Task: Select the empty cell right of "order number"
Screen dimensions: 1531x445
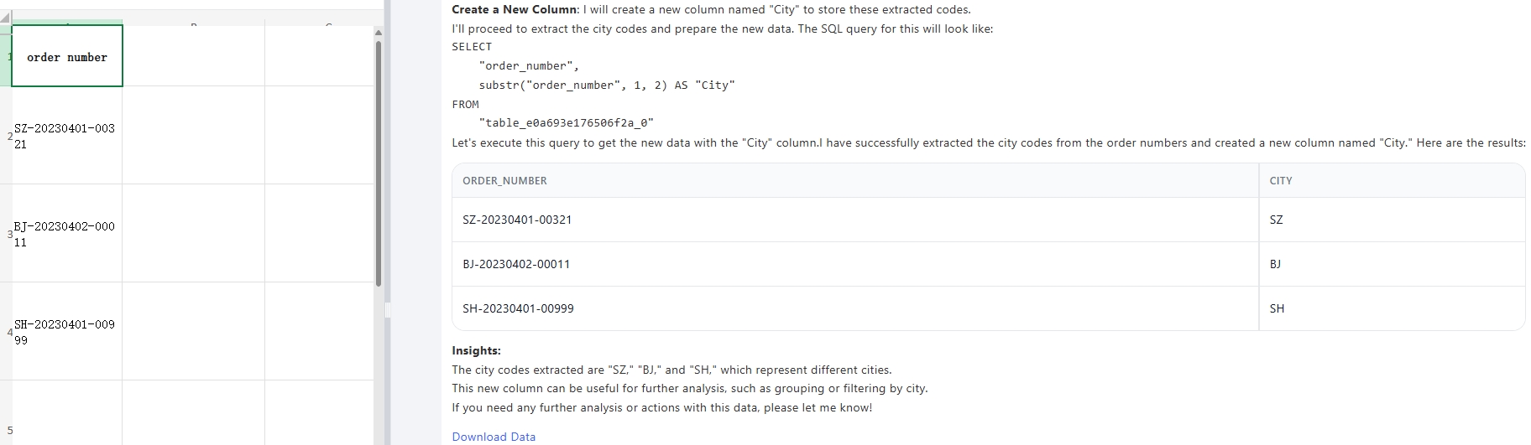Action: click(x=193, y=57)
